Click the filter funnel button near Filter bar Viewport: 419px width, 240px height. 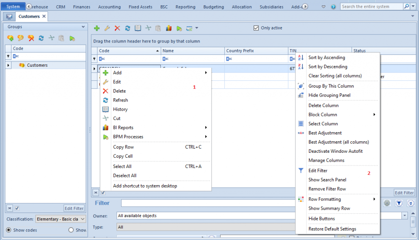click(x=399, y=203)
